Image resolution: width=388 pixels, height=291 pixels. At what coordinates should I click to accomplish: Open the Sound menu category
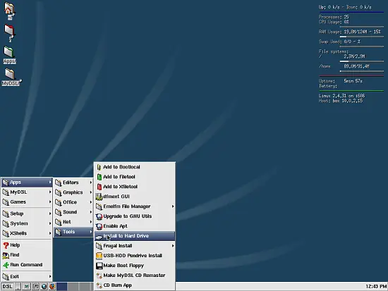(73, 212)
